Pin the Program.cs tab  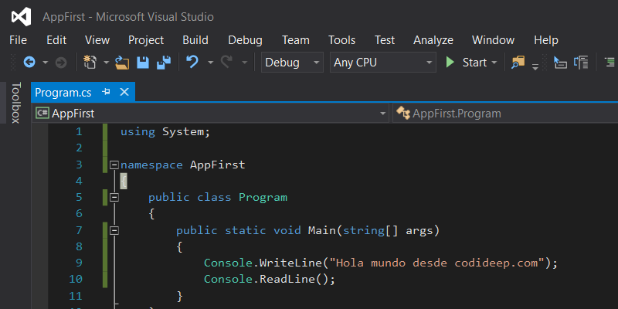pyautogui.click(x=106, y=92)
